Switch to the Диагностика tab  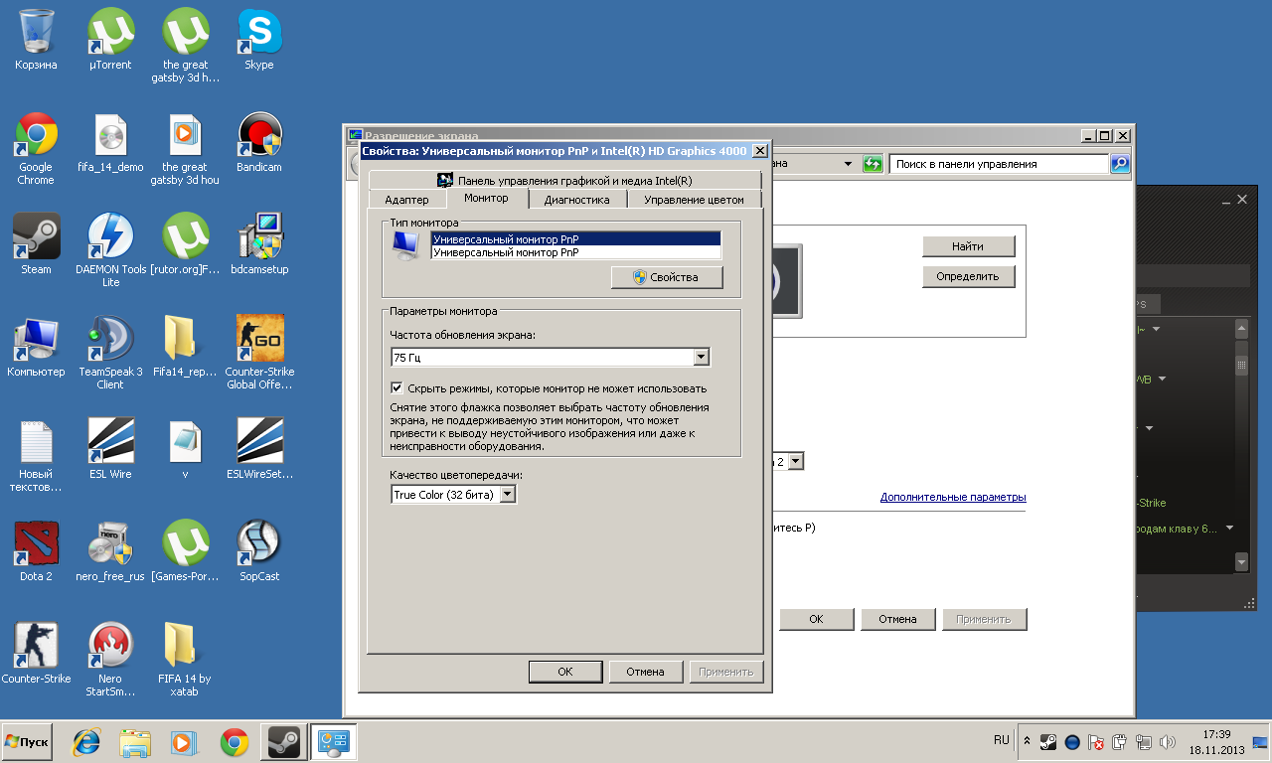click(x=576, y=200)
